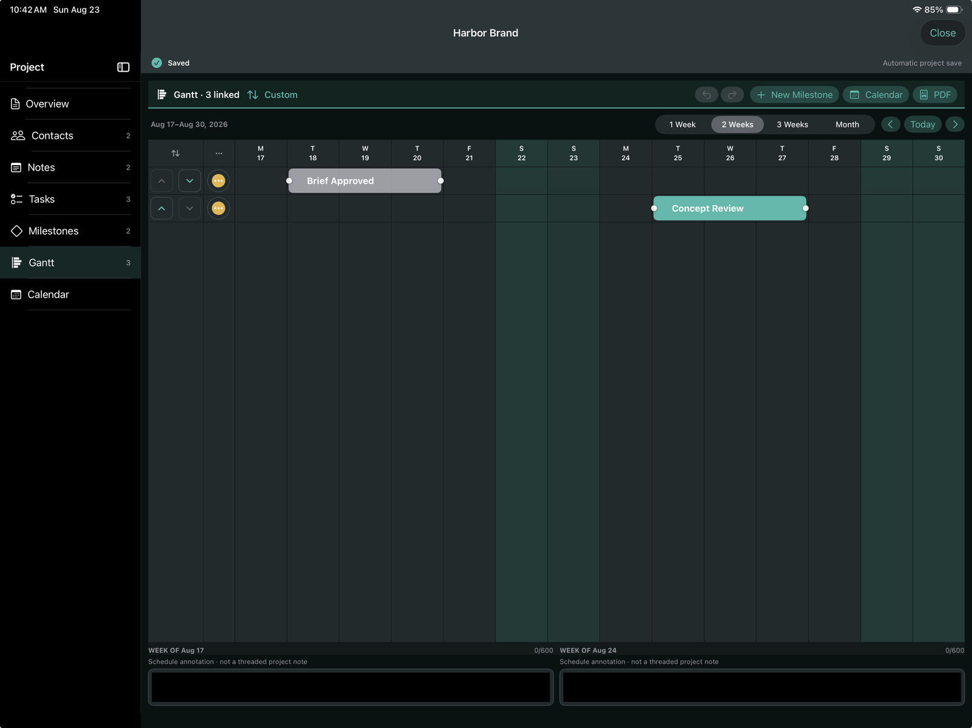
Task: Click Concept Review bar end handle
Action: (806, 208)
